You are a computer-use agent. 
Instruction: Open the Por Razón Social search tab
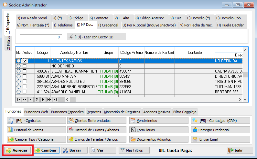point(32,18)
